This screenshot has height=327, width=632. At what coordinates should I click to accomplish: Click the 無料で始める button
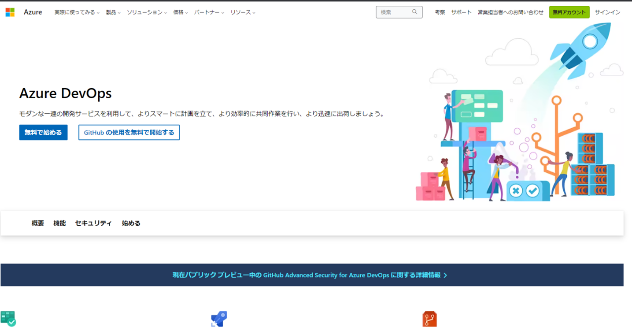coord(43,132)
